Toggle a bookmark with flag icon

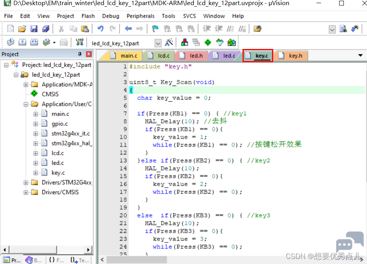click(x=155, y=29)
